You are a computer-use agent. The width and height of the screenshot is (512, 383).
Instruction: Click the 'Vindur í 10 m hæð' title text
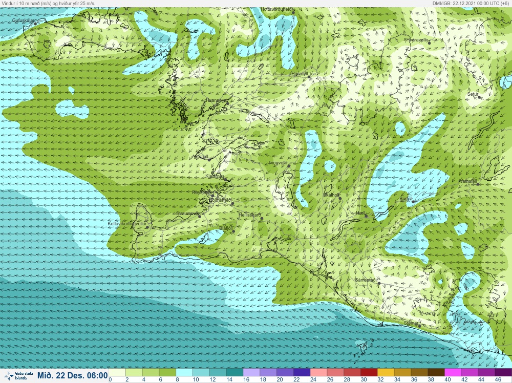(x=48, y=3)
